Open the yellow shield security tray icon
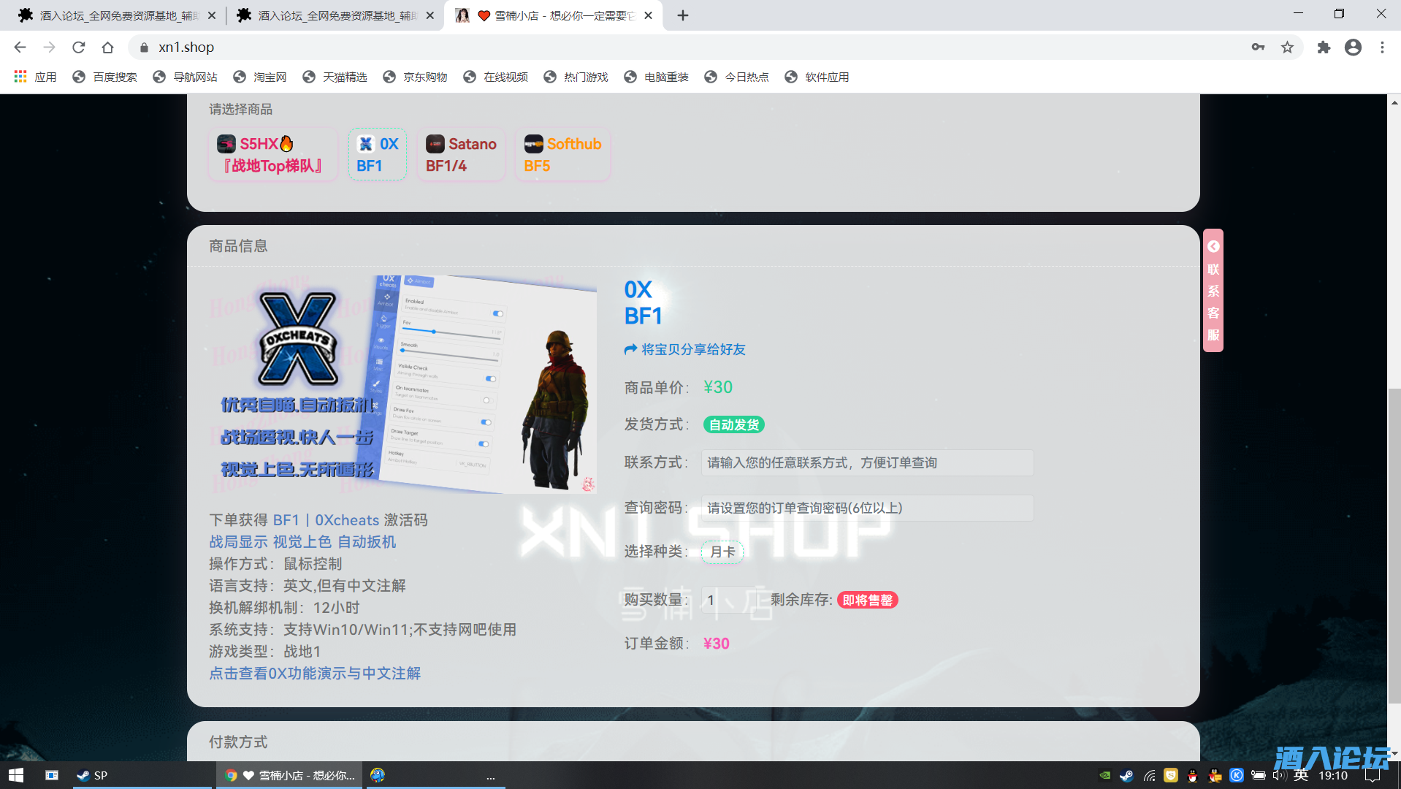 click(1171, 776)
